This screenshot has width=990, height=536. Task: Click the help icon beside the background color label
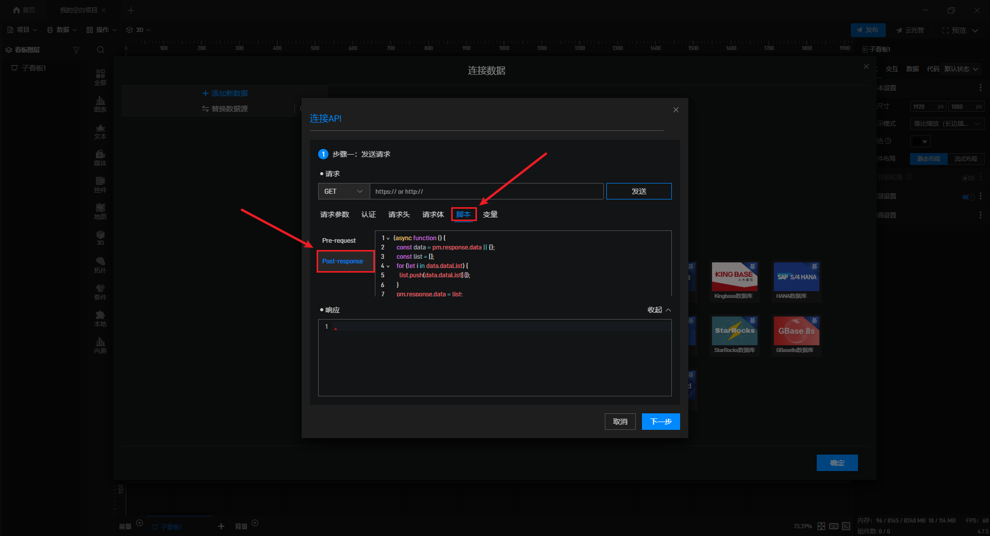point(888,141)
